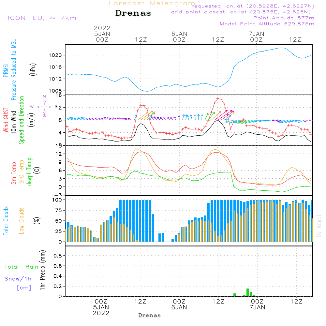Click 'Pressure Reduced to MSL' label
Viewport: 326px width, 326px height.
click(13, 70)
